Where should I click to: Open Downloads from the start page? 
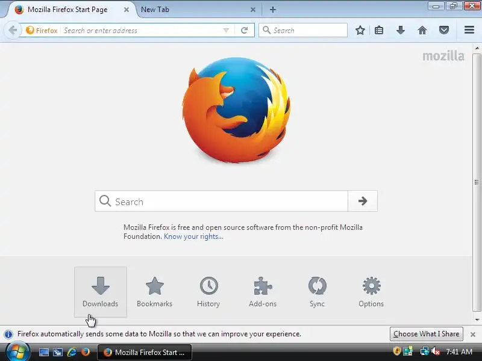pos(101,292)
